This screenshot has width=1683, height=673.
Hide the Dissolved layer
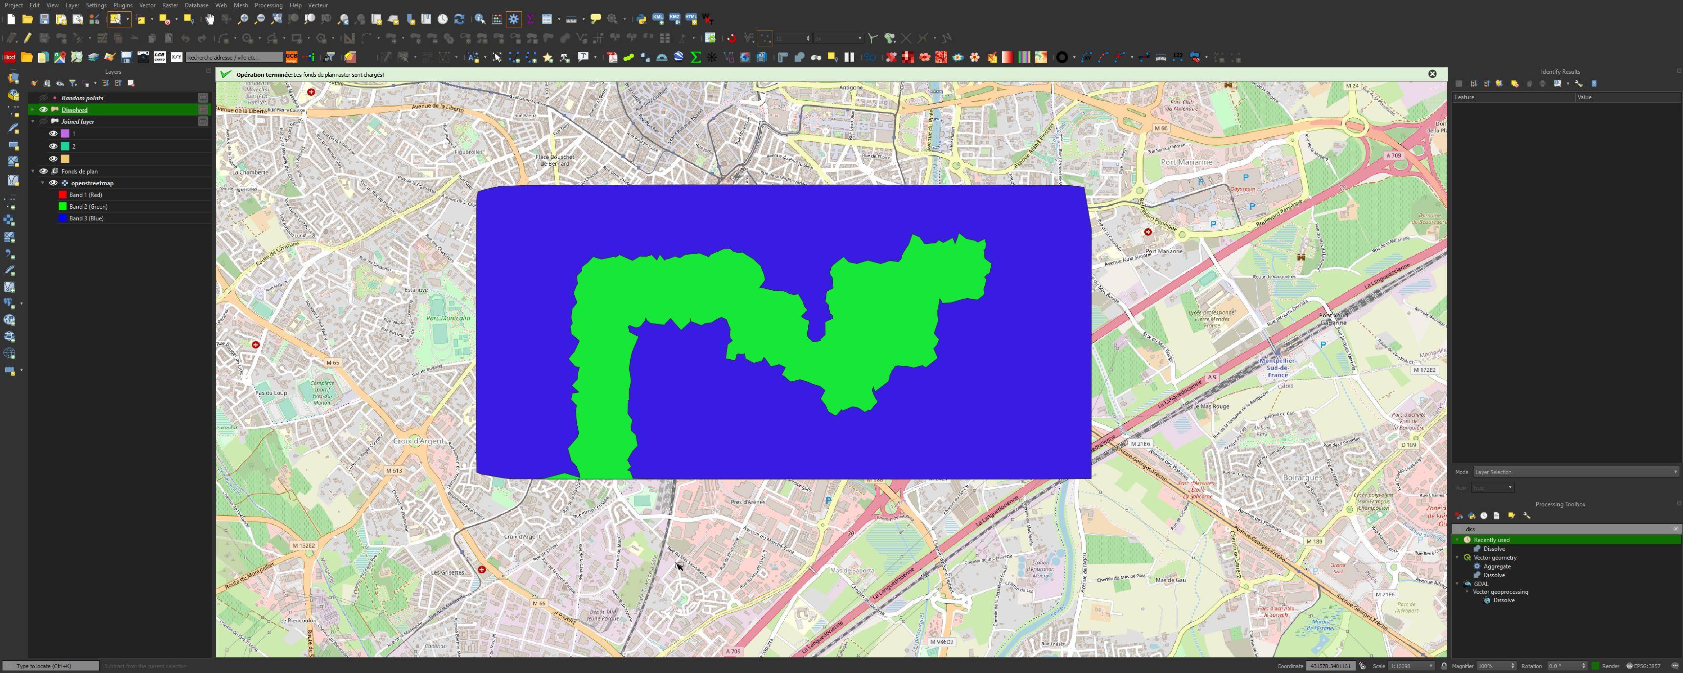pos(43,109)
